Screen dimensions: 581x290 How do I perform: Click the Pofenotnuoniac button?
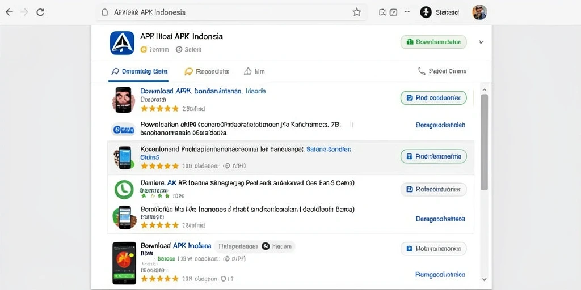(x=433, y=189)
